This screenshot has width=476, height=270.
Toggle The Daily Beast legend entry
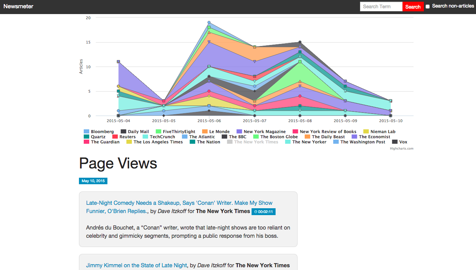click(x=325, y=137)
